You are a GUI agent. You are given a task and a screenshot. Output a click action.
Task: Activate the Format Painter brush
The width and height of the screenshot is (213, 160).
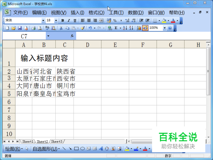[x=82, y=28]
